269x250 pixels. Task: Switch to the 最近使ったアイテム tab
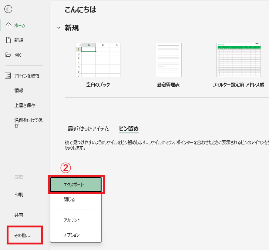pyautogui.click(x=88, y=129)
